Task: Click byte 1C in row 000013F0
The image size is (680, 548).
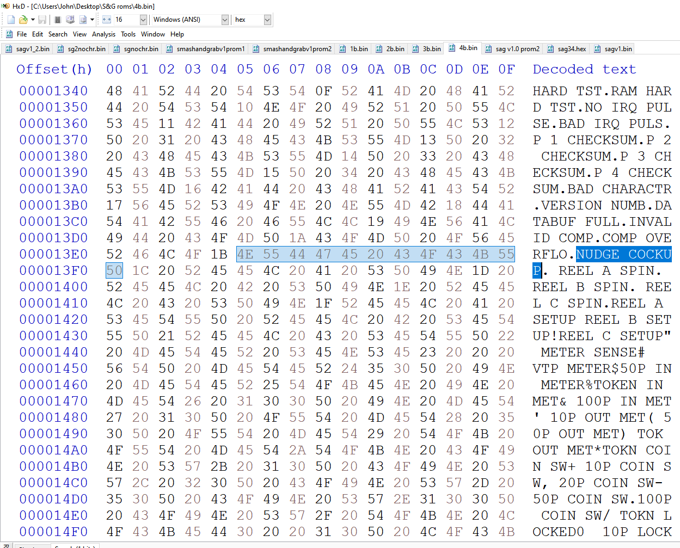Action: click(x=140, y=270)
